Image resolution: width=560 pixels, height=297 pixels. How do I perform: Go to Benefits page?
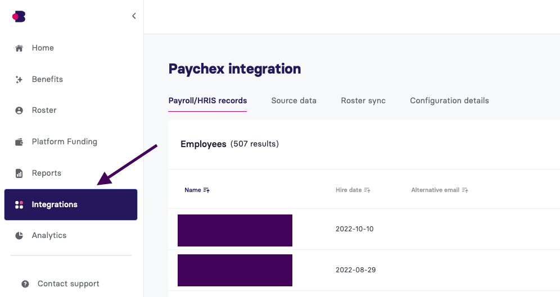47,79
